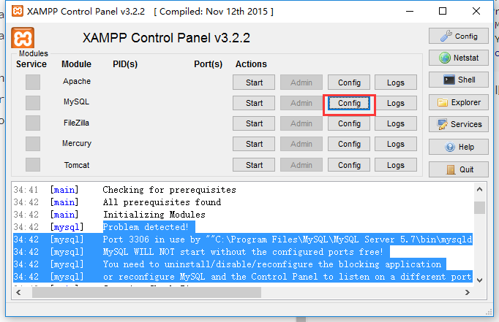Click the 'Problem detected!' log message
499x322 pixels.
[146, 227]
